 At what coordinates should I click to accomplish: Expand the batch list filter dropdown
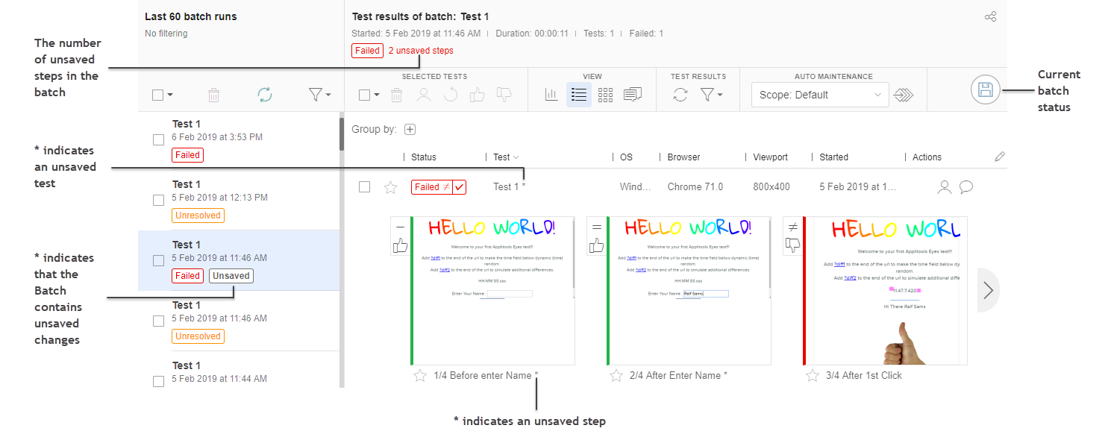click(319, 95)
